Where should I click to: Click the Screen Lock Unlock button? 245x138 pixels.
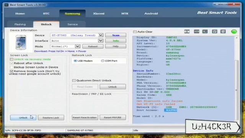(x=23, y=118)
